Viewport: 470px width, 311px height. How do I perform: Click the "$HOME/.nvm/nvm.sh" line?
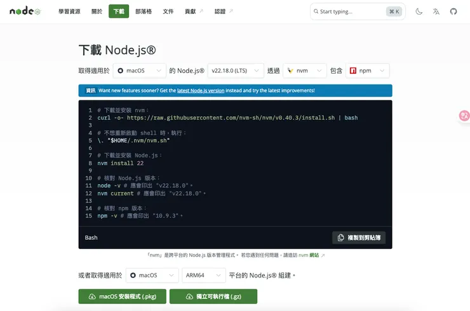pyautogui.click(x=133, y=140)
